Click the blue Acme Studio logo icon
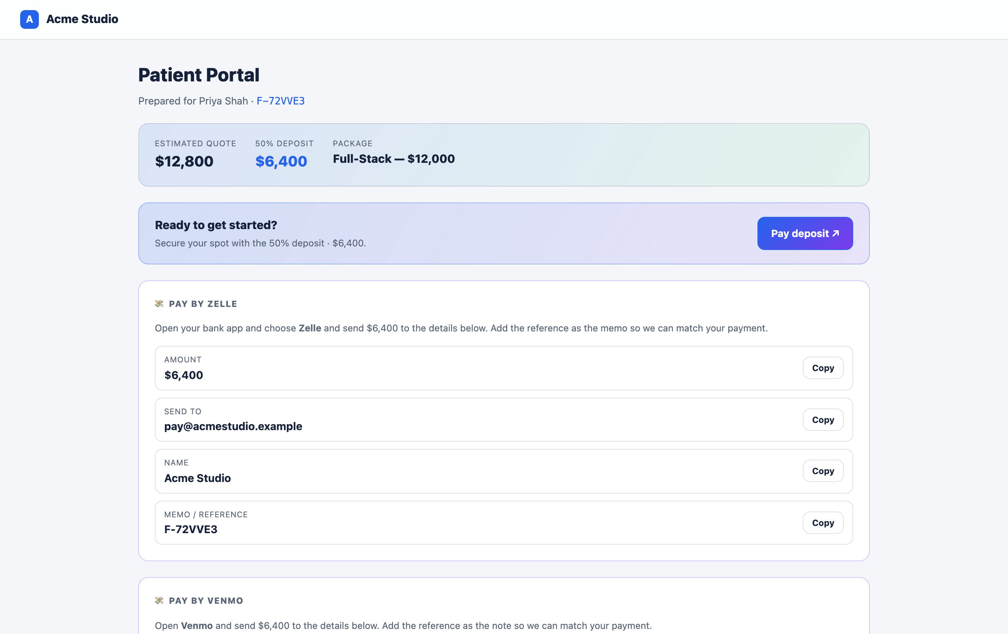This screenshot has width=1008, height=634. pyautogui.click(x=29, y=19)
